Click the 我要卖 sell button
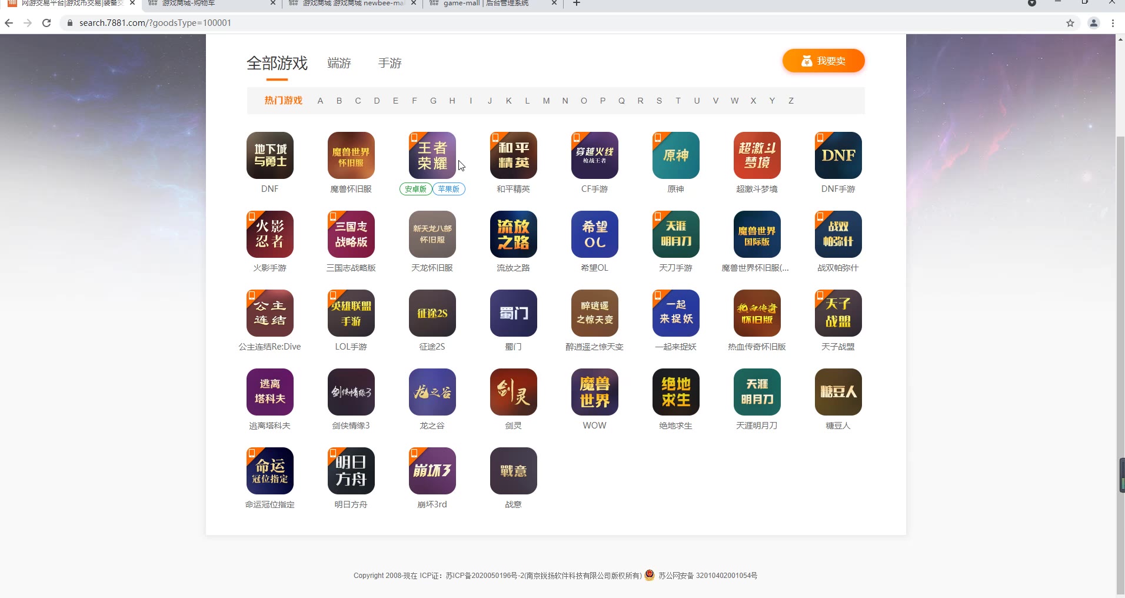Image resolution: width=1125 pixels, height=598 pixels. tap(824, 61)
